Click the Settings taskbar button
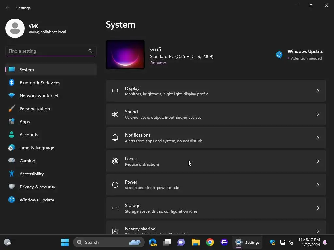The height and width of the screenshot is (250, 334). tap(247, 242)
